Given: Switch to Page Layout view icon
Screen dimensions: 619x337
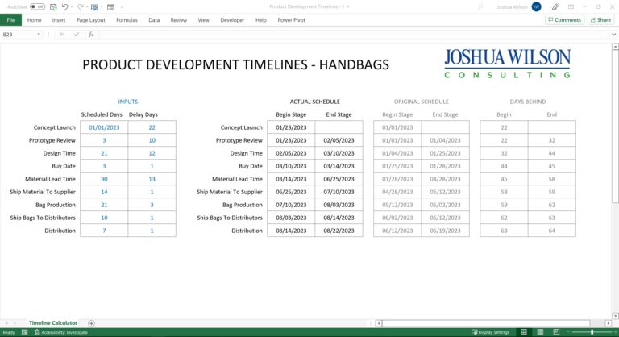Looking at the screenshot, I should click(x=540, y=332).
